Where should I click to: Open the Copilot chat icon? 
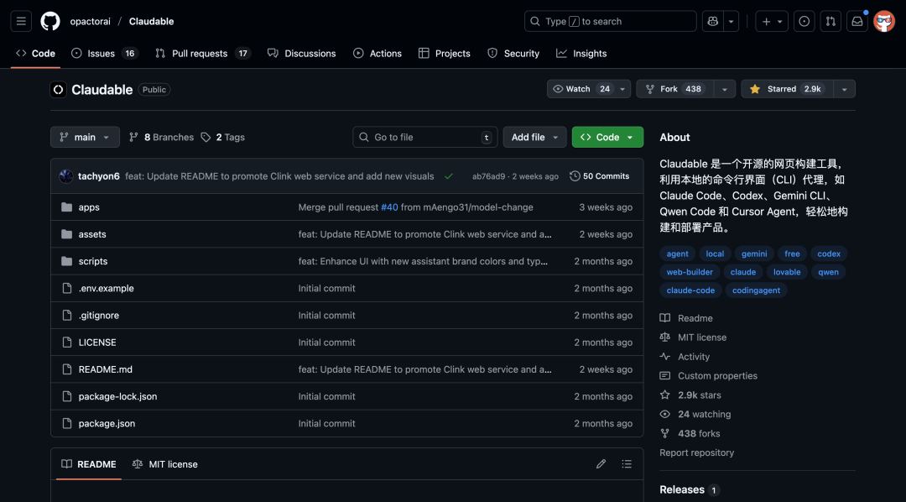tap(712, 21)
